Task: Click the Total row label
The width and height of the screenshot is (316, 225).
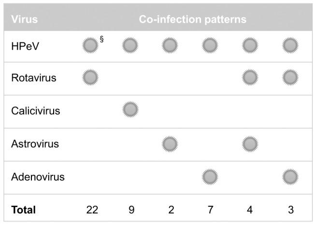Action: pyautogui.click(x=23, y=210)
